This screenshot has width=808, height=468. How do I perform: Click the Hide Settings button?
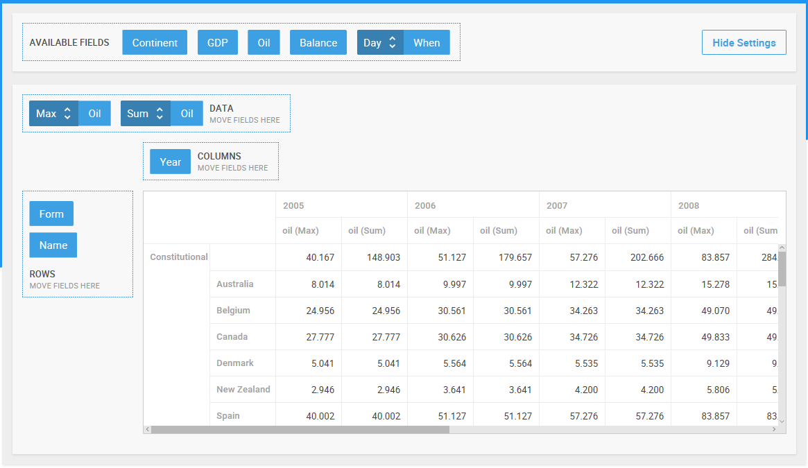(743, 43)
